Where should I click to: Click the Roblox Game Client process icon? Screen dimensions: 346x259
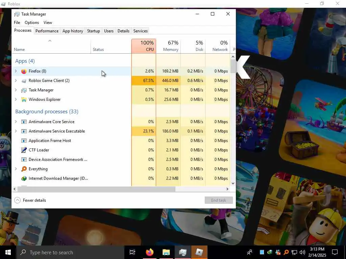24,81
